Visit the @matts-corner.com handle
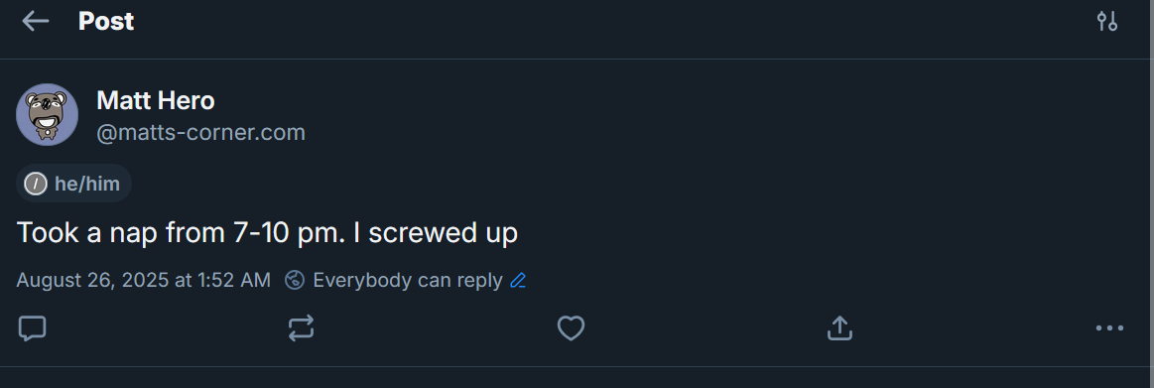This screenshot has height=388, width=1154. tap(200, 133)
